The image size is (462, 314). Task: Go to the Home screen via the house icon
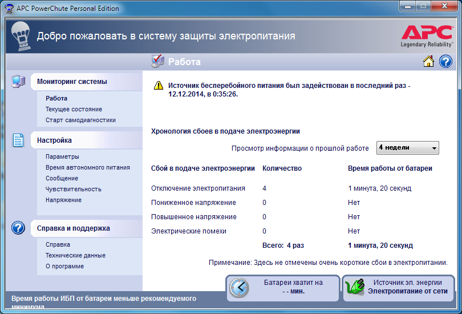[428, 61]
